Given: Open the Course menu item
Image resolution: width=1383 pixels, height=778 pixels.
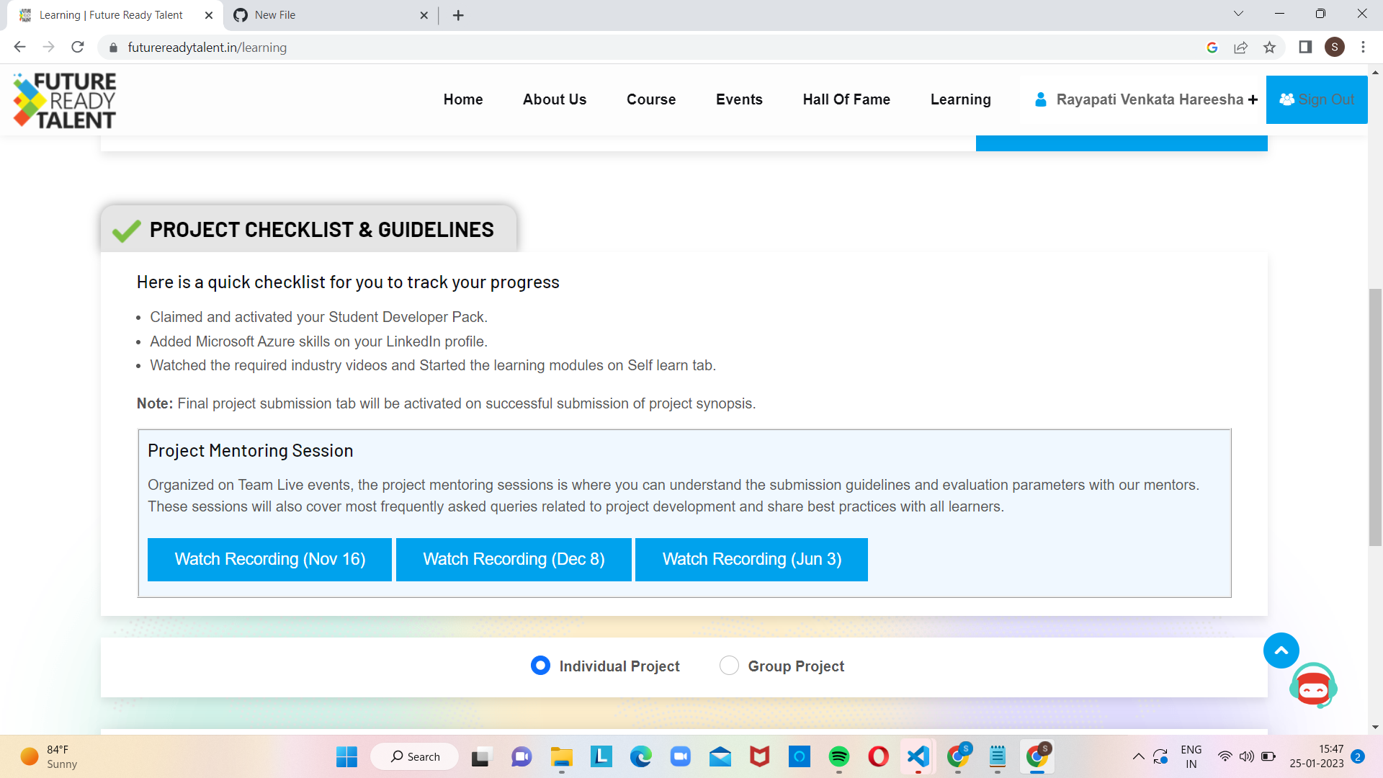Looking at the screenshot, I should point(650,99).
